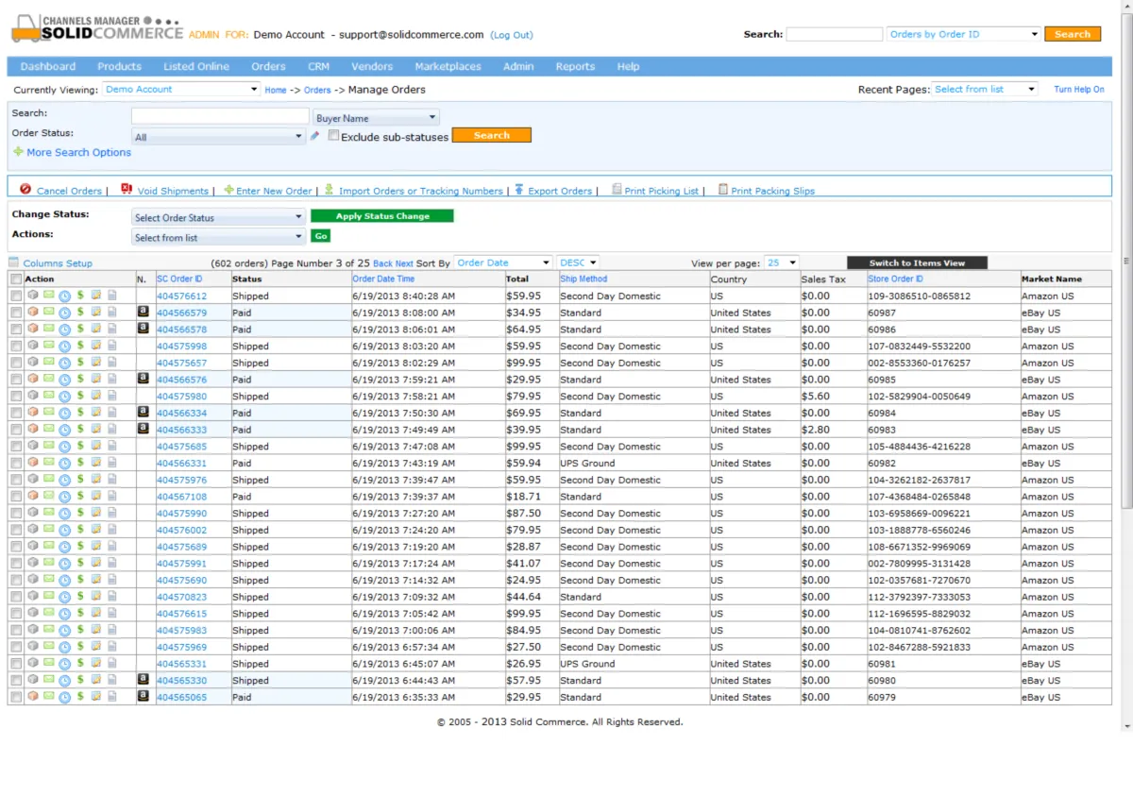Click the green envelope icon for order 404566579
Image resolution: width=1133 pixels, height=796 pixels.
48,313
